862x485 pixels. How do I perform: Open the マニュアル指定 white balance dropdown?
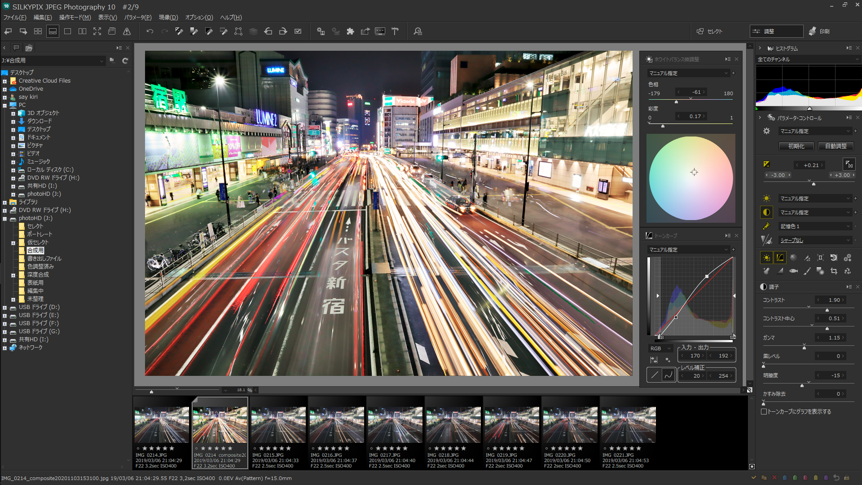point(688,73)
